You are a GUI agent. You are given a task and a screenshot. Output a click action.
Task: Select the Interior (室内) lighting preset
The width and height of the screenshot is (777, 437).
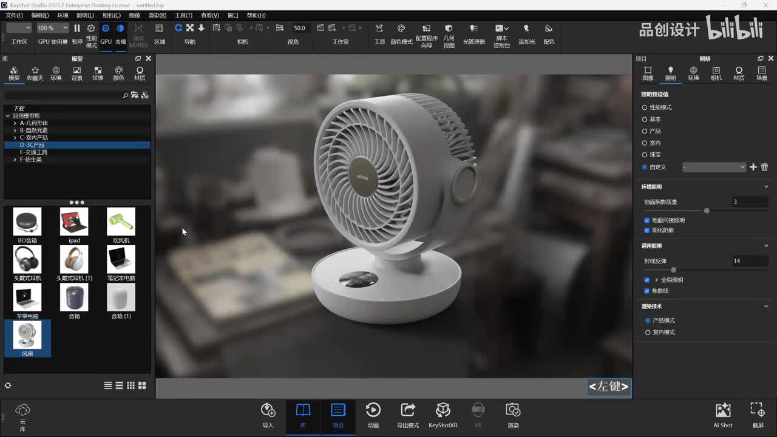pos(645,143)
